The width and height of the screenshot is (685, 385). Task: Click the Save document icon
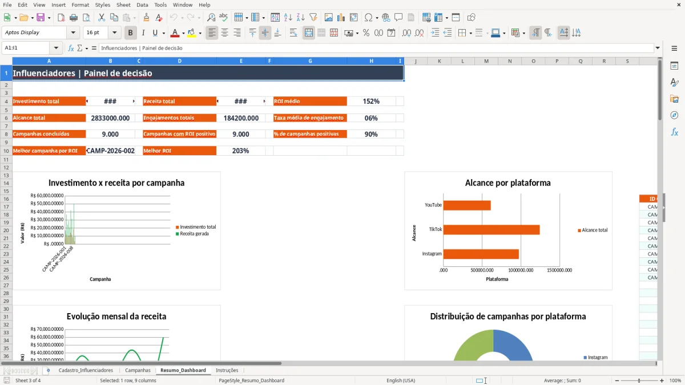(x=41, y=18)
